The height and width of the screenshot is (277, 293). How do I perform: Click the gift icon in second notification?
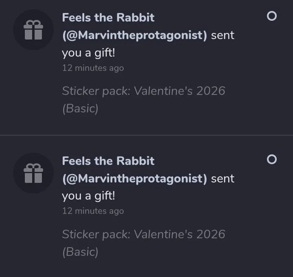pos(33,173)
